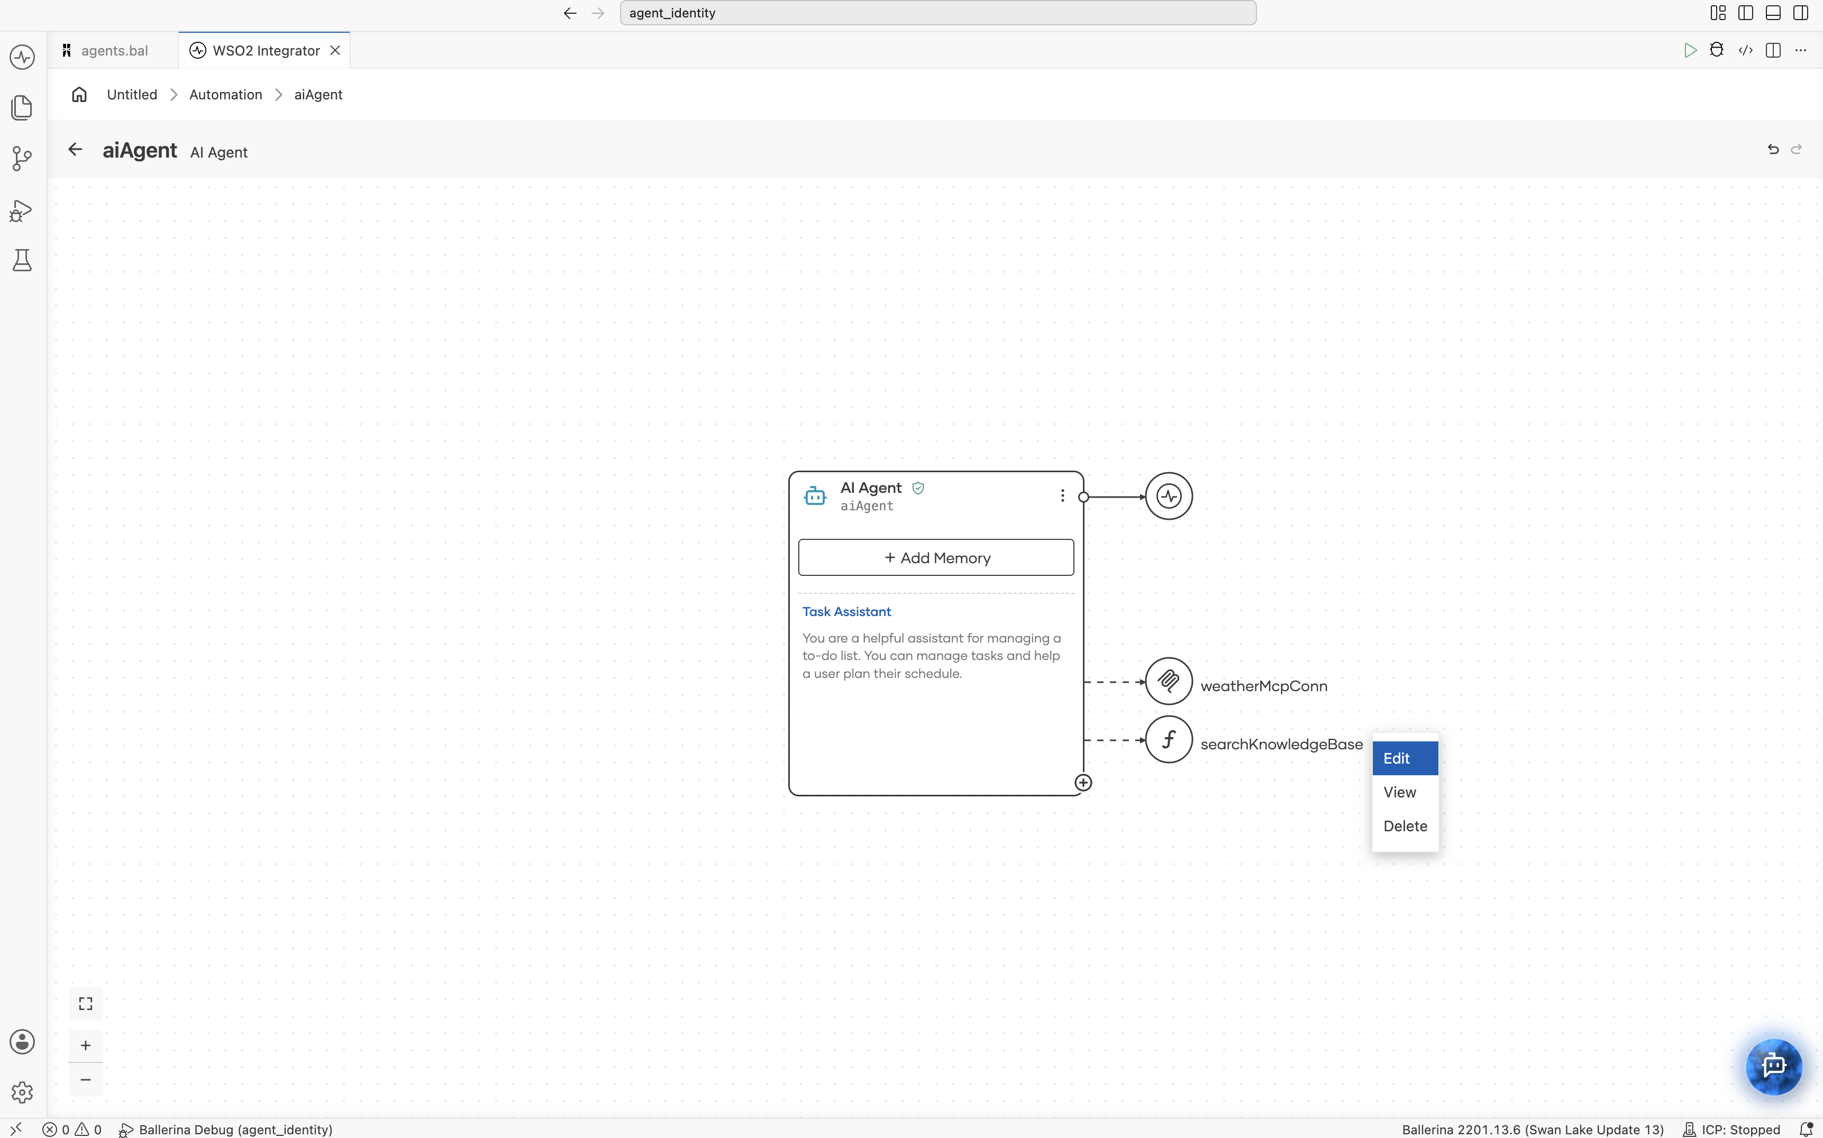Screen dimensions: 1823x1138
Task: Split the editor to the right
Action: point(1773,50)
